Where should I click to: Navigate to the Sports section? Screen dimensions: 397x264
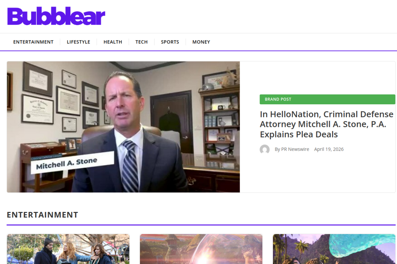(x=170, y=42)
